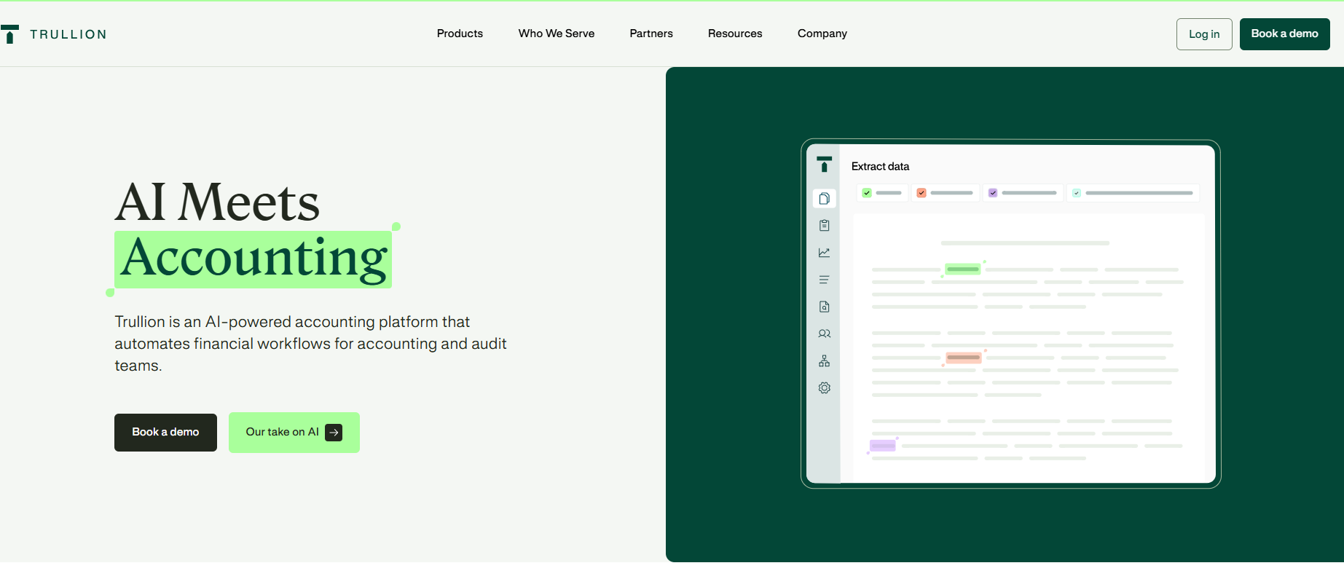
Task: Toggle the green checkbox under Extract data
Action: click(867, 193)
